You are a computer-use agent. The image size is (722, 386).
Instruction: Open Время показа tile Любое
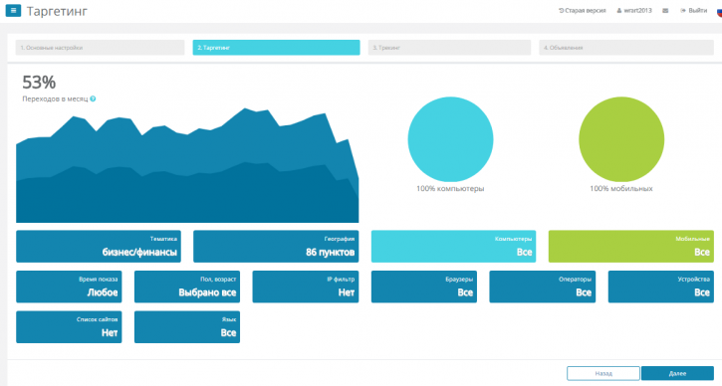69,287
